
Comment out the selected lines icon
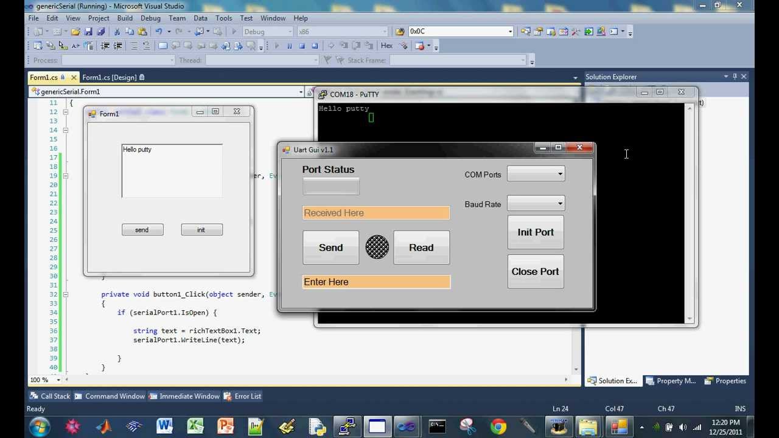click(x=133, y=46)
